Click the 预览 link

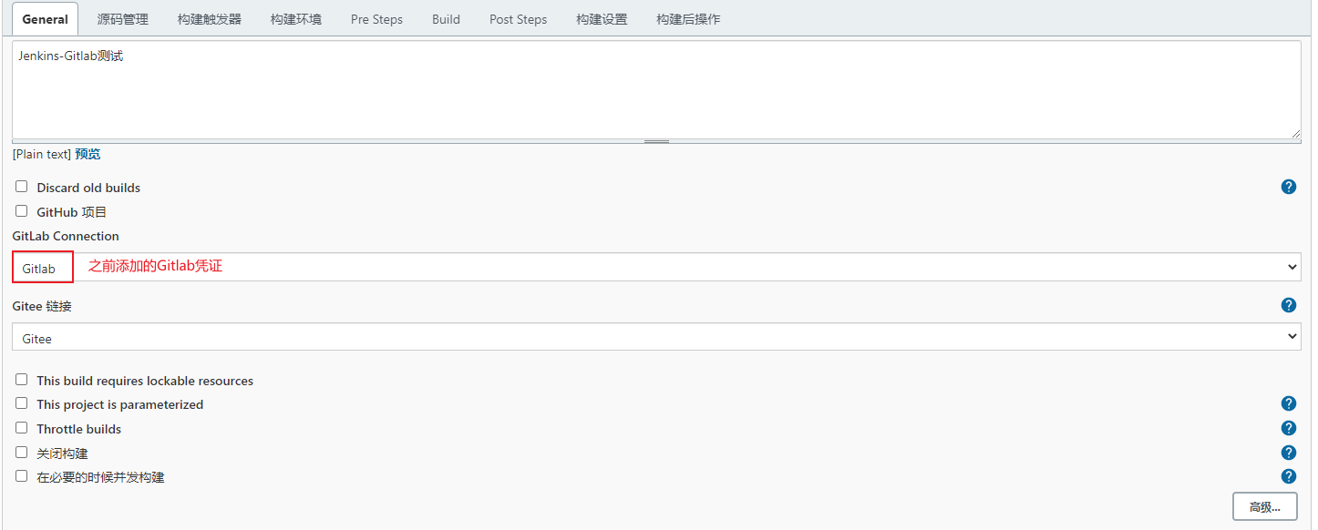click(x=88, y=154)
